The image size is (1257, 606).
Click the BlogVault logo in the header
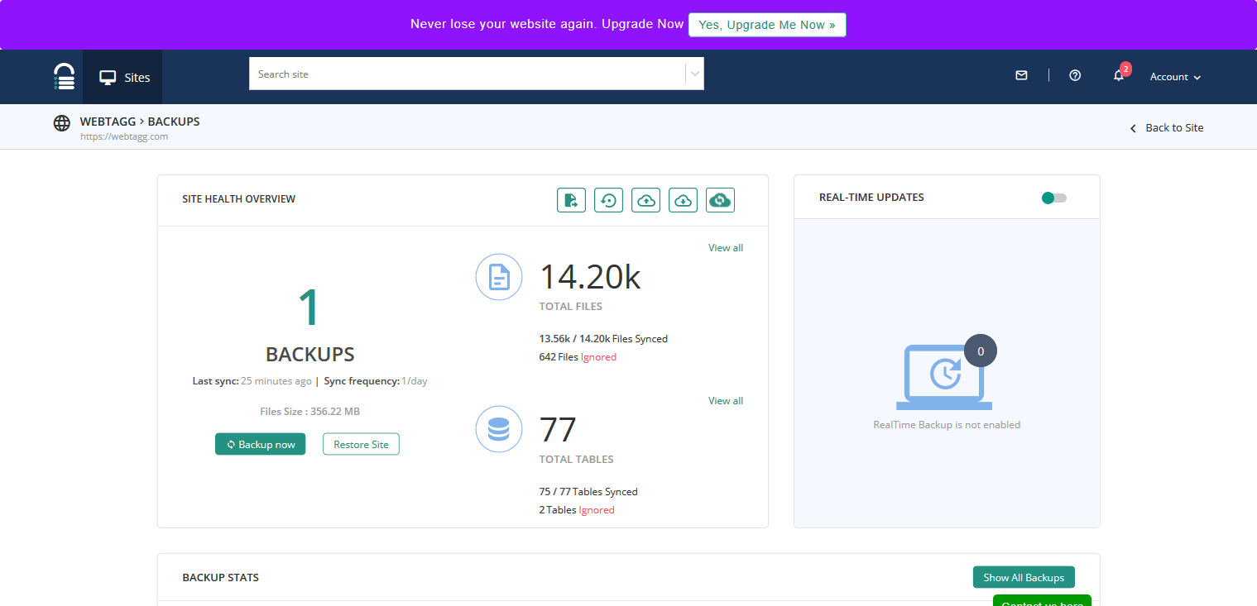pyautogui.click(x=64, y=76)
